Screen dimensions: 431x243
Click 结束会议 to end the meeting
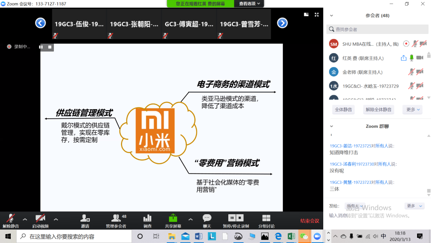(x=310, y=221)
